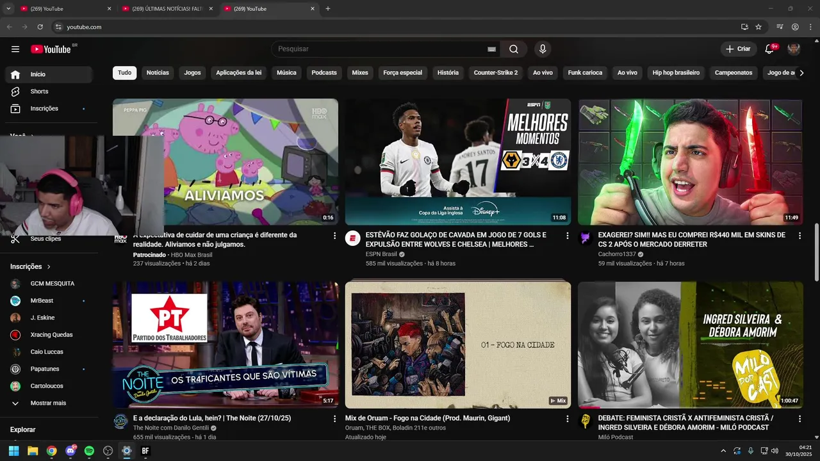820x461 pixels.
Task: Open the on-screen keyboard icon in the search box
Action: [491, 49]
